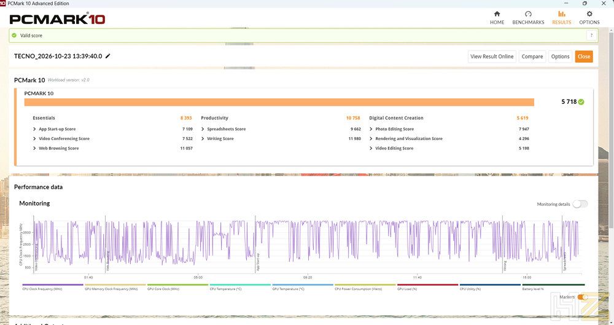Toggle the Battery level legend series

pyautogui.click(x=553, y=287)
